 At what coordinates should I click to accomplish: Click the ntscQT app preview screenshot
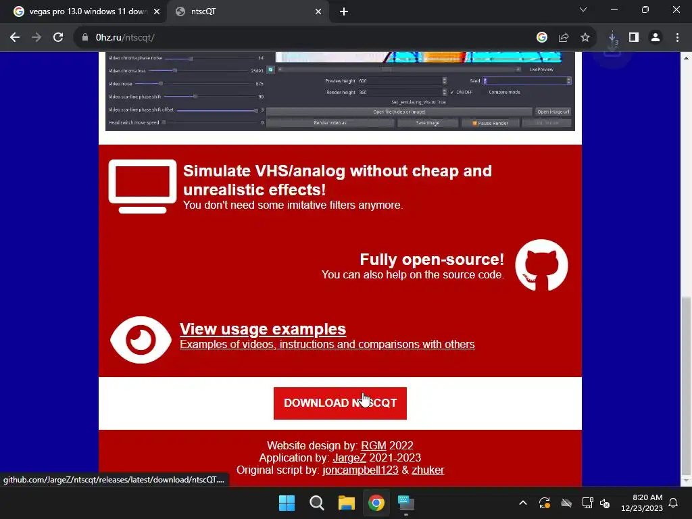tap(340, 91)
